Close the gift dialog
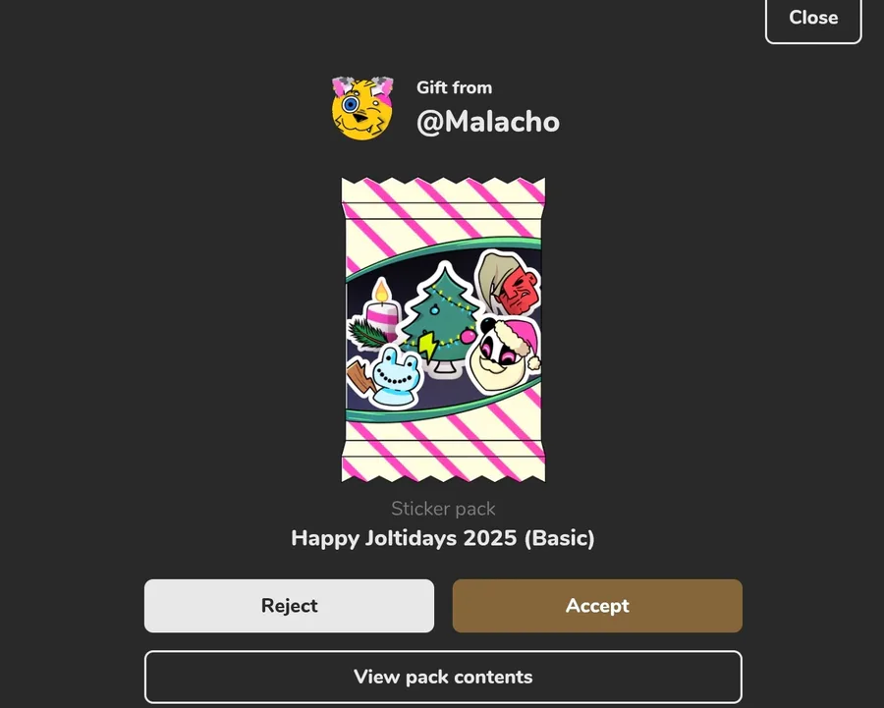 [x=813, y=18]
